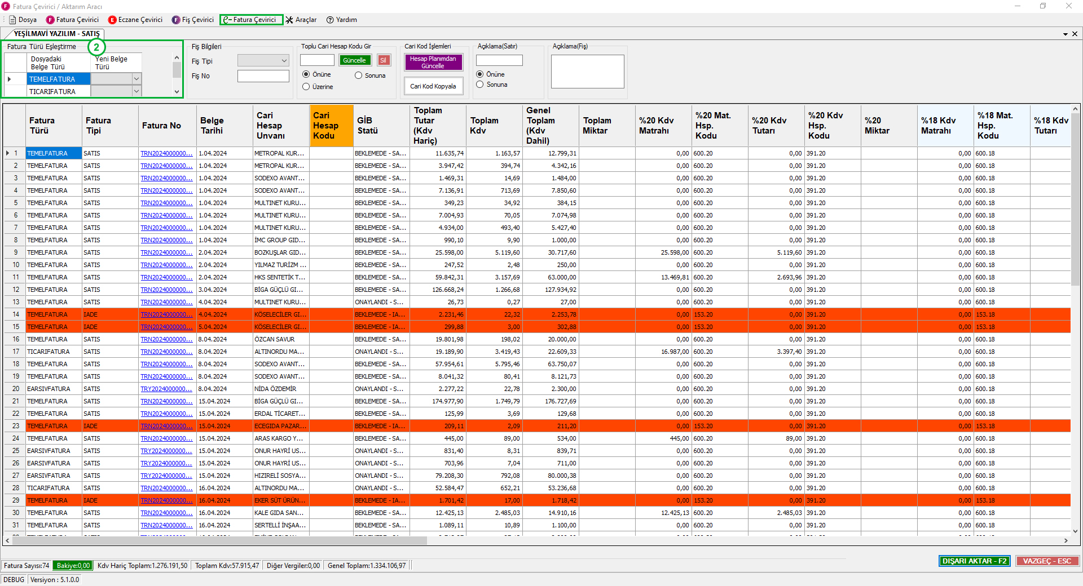
Task: Click the red Eczane Çevirici icon
Action: (x=112, y=20)
